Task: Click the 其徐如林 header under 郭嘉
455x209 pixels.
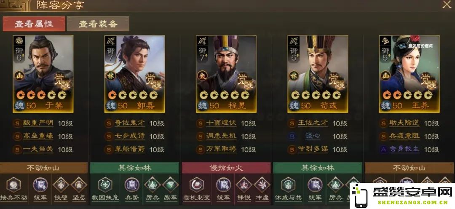Action: click(x=135, y=168)
